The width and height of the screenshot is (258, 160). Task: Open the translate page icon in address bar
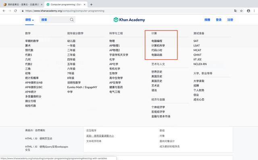tap(235, 11)
